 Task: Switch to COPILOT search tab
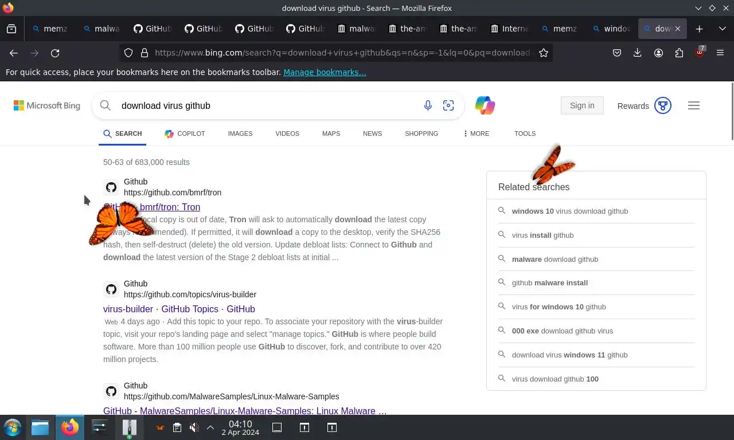185,133
